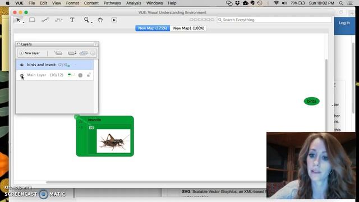
Task: Open the Analysis menu
Action: tap(134, 3)
